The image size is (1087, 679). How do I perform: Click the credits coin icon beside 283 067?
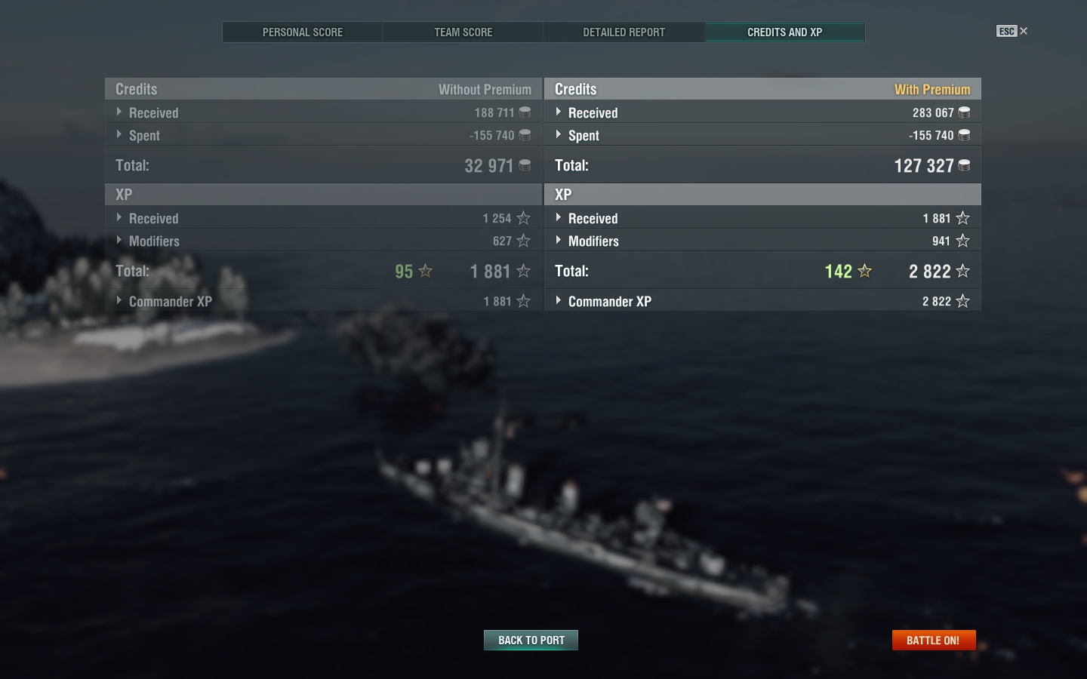(964, 112)
